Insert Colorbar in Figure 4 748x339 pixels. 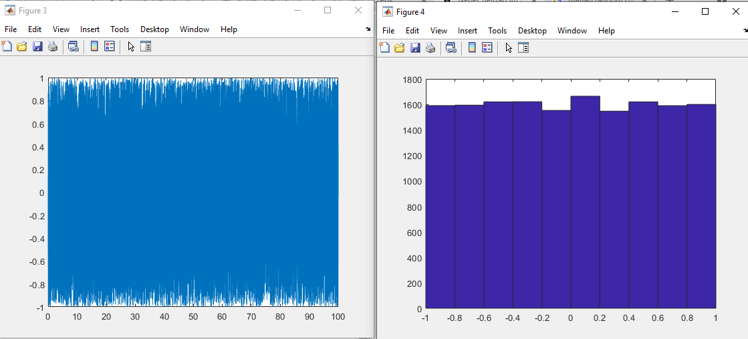click(473, 47)
